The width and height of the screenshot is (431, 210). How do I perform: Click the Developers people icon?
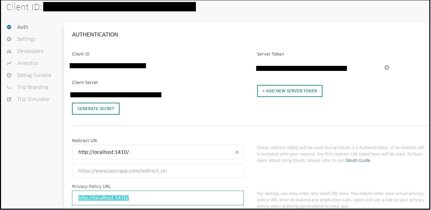(x=9, y=51)
